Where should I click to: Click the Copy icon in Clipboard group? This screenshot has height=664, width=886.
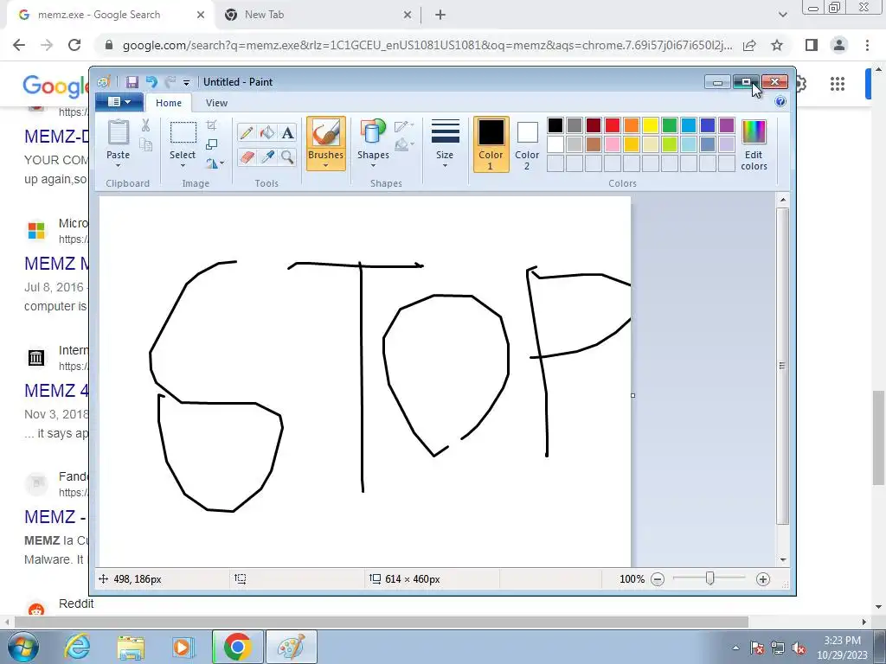click(x=145, y=144)
